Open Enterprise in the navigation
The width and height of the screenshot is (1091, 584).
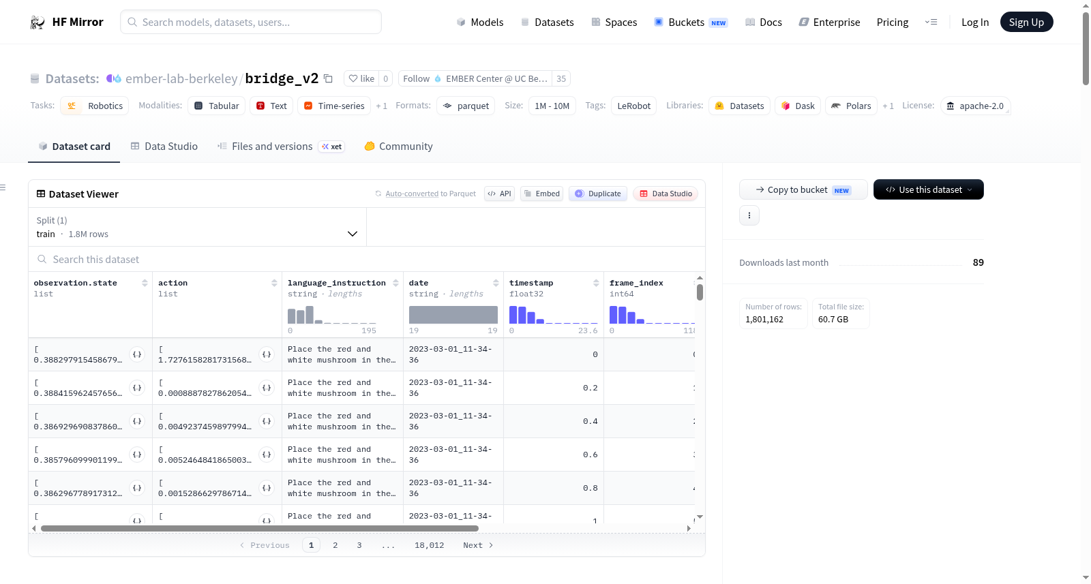point(830,22)
